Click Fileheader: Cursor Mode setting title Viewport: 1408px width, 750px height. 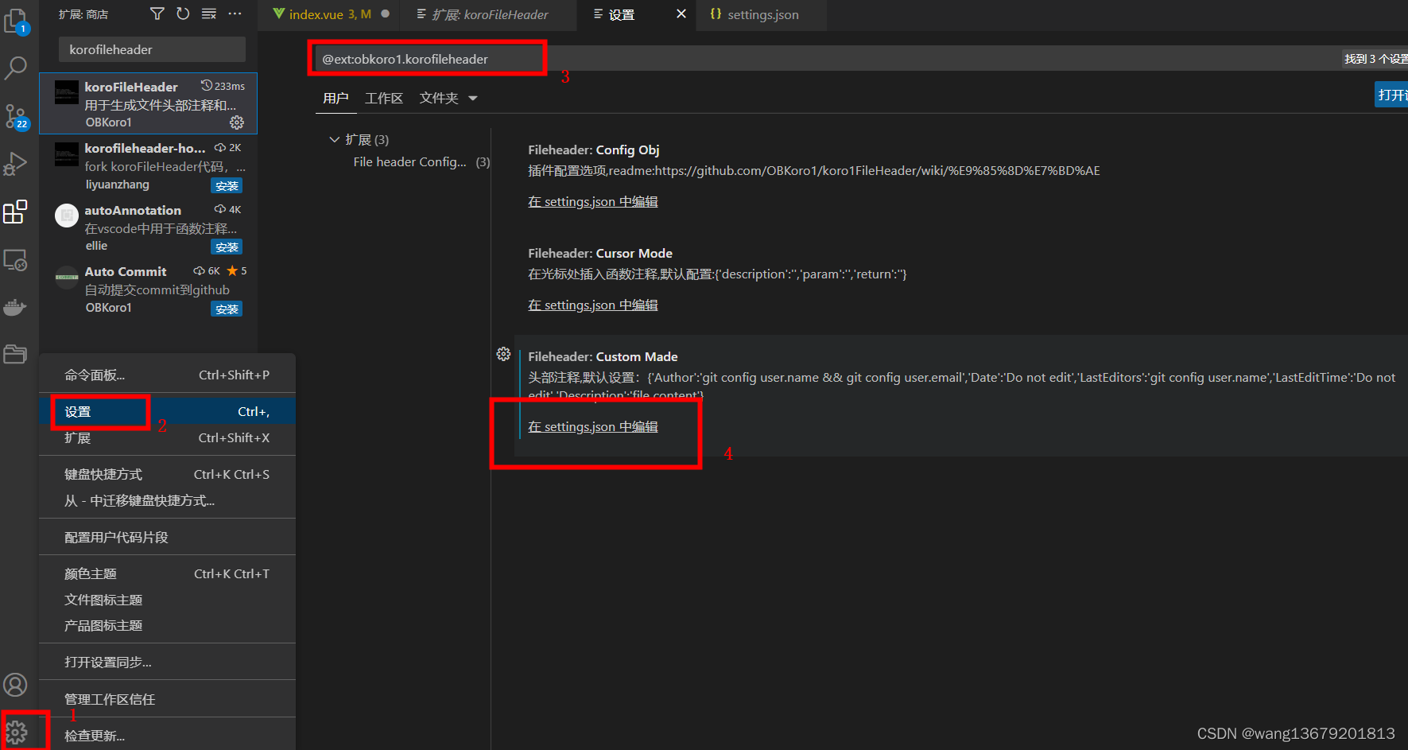coord(600,254)
